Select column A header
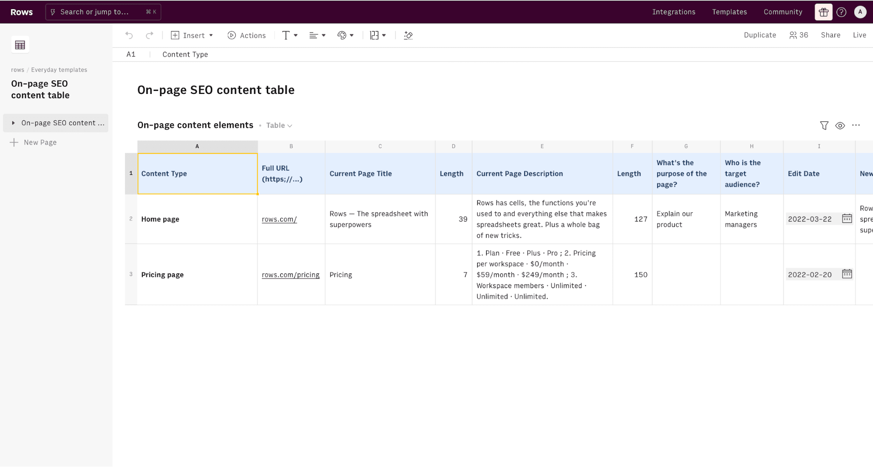 point(197,146)
